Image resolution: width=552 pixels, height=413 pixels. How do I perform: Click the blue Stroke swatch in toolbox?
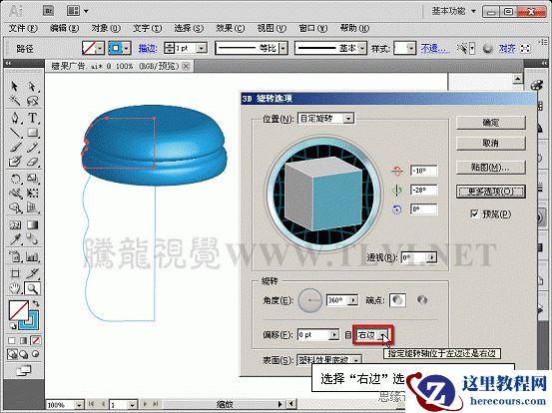[x=29, y=320]
